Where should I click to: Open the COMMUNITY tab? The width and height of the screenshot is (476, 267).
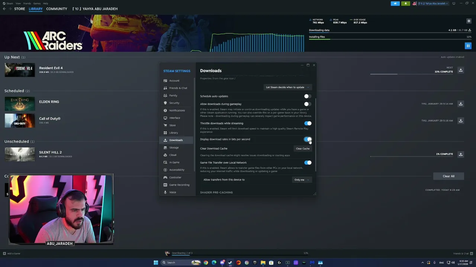57,9
